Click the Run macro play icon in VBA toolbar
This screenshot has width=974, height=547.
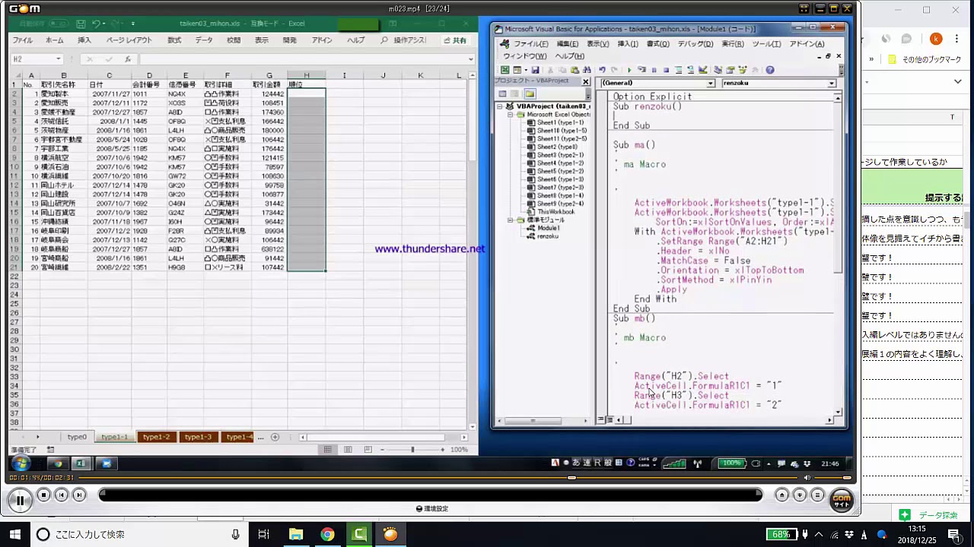tap(629, 70)
